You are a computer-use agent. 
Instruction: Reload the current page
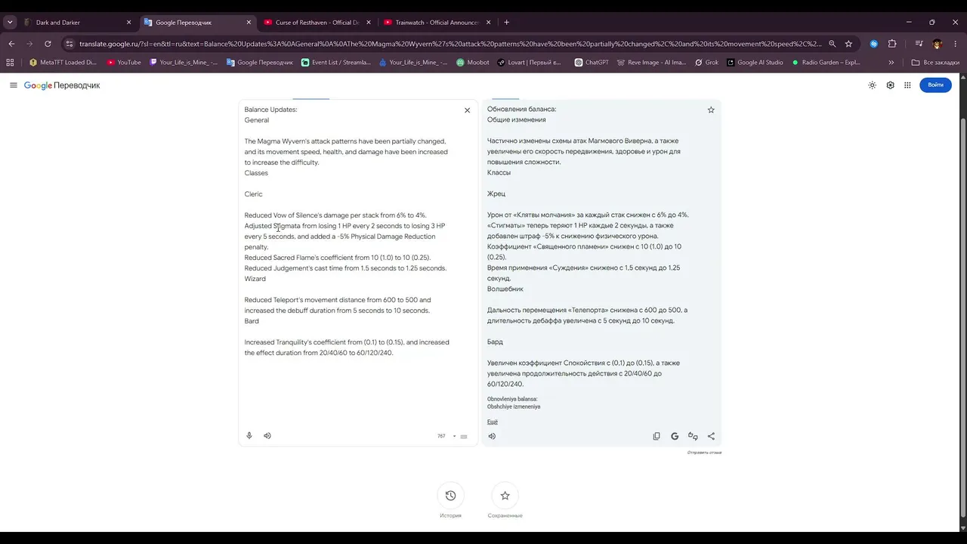coord(48,44)
